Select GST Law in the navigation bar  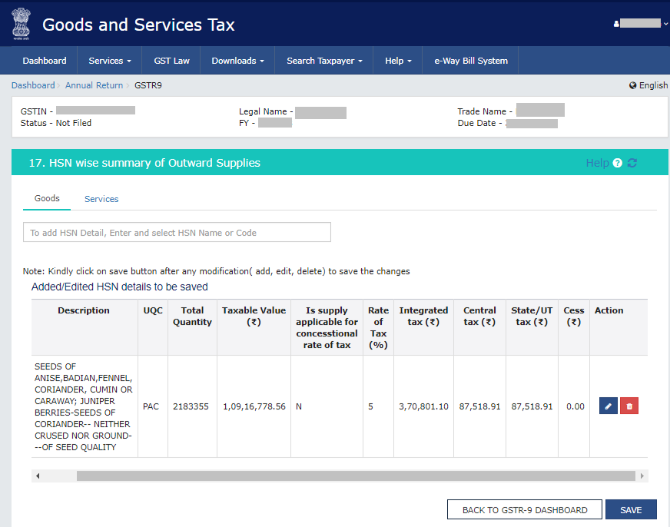[x=171, y=61]
